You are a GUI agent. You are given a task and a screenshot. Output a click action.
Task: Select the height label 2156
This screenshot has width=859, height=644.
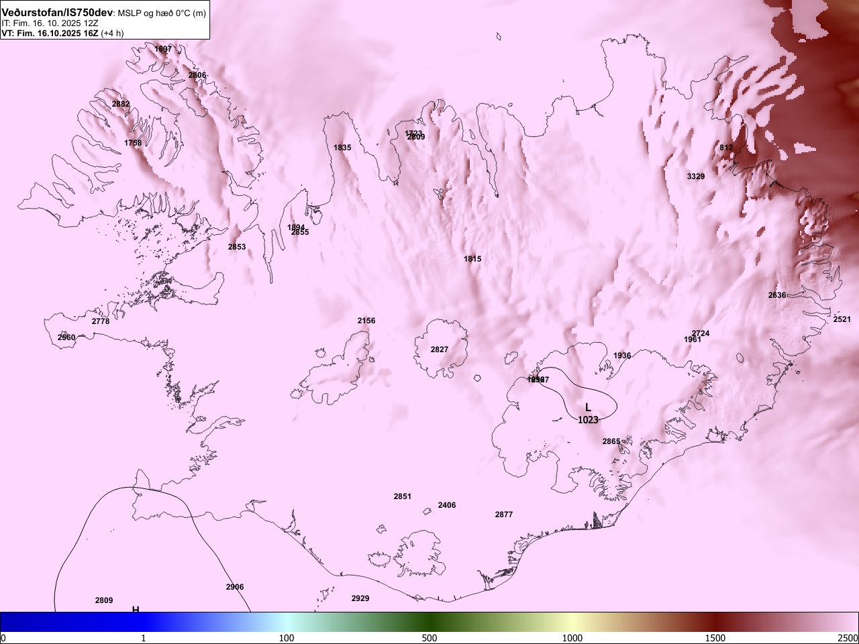coord(366,321)
